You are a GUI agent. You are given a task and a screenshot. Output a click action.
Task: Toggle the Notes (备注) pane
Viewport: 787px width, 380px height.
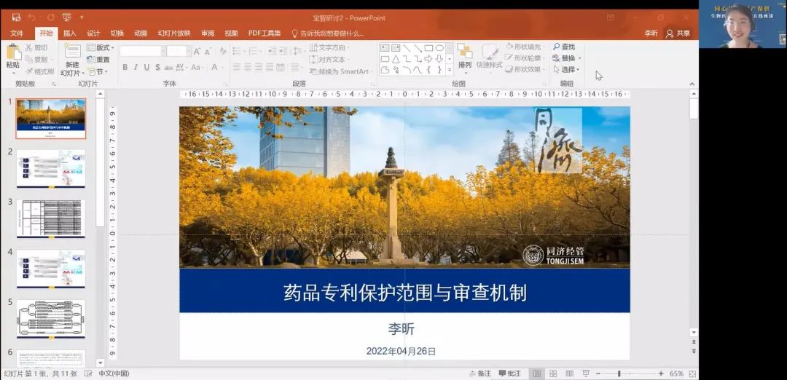pos(479,373)
